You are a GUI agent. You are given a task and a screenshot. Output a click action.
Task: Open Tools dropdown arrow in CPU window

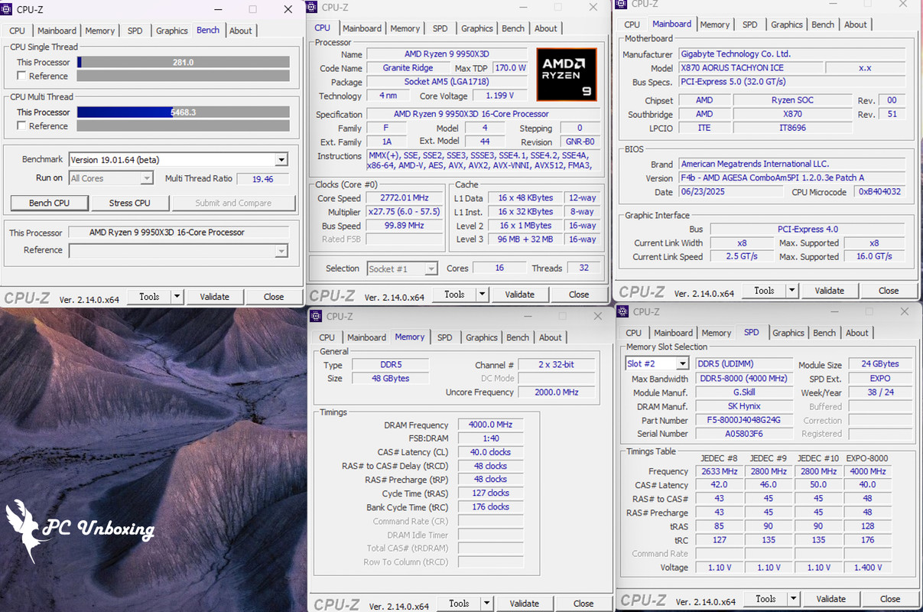coord(482,295)
